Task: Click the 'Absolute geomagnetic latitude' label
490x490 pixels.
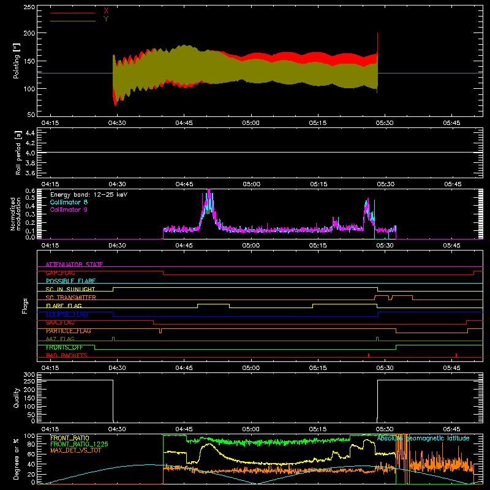Action: [x=423, y=438]
